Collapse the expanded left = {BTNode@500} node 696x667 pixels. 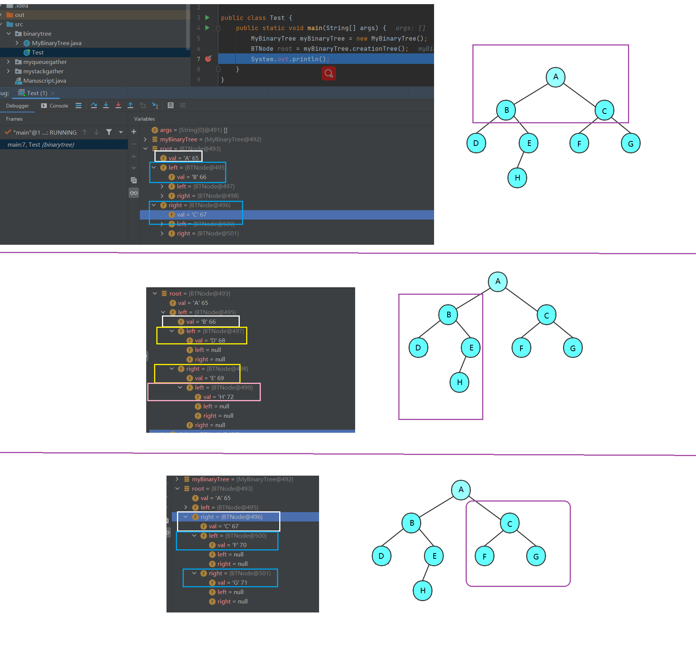tap(194, 535)
